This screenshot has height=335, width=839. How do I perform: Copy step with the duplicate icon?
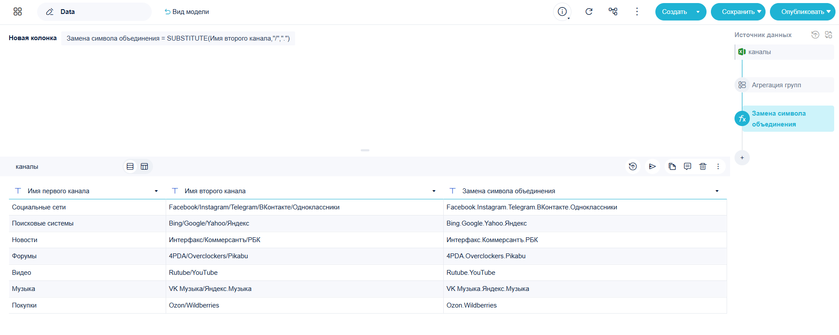coord(672,166)
